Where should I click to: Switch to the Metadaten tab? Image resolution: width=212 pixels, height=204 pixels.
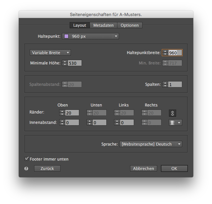103,25
